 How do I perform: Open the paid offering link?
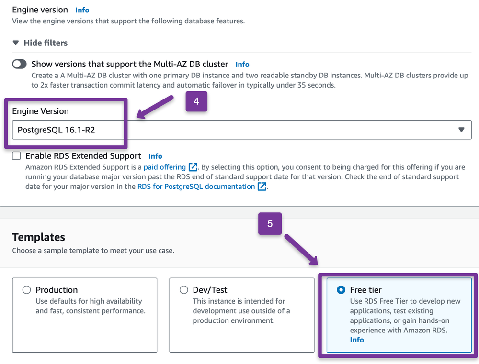click(165, 167)
